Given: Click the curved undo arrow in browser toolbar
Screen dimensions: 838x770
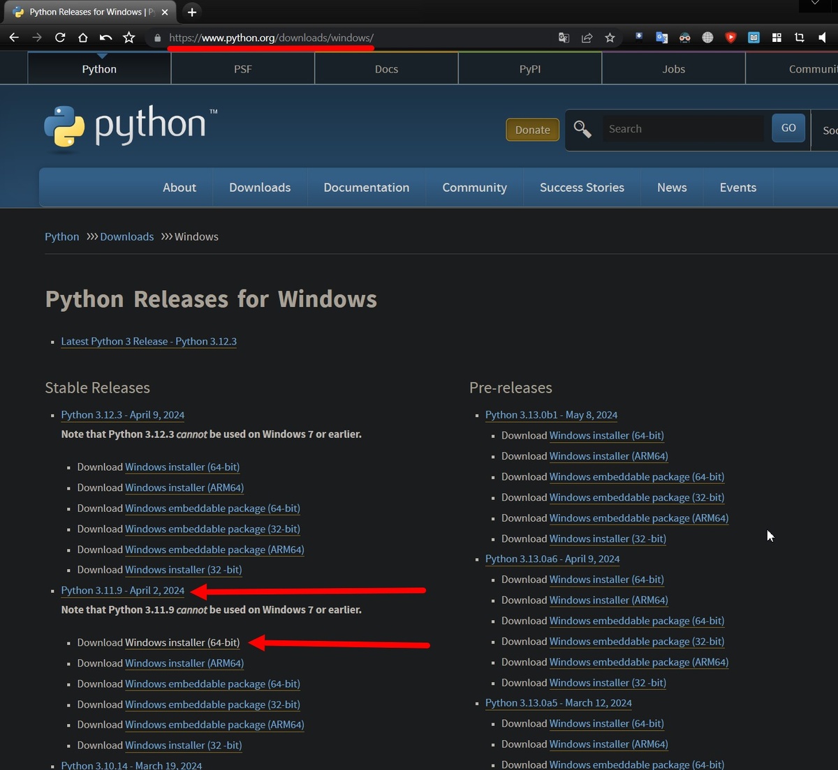Looking at the screenshot, I should tap(105, 38).
